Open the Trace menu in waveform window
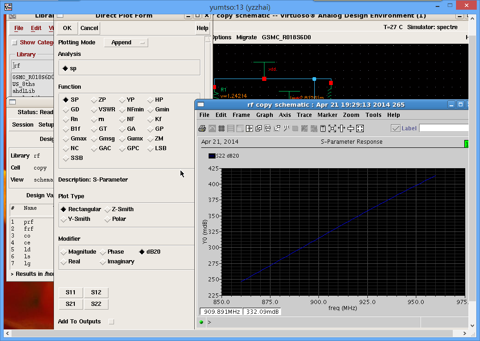Viewport: 480px width, 341px height. pyautogui.click(x=304, y=115)
